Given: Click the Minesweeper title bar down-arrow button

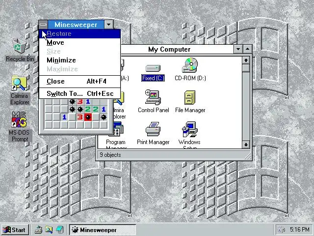Looking at the screenshot, I should tap(109, 25).
